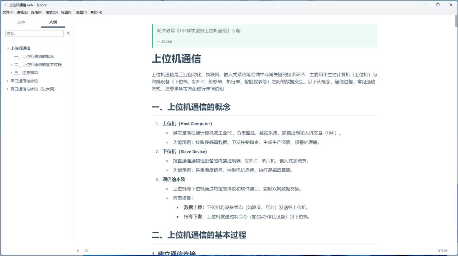Click the line 功能示例：接收传感器数据
The image size is (458, 256).
(x=246, y=142)
